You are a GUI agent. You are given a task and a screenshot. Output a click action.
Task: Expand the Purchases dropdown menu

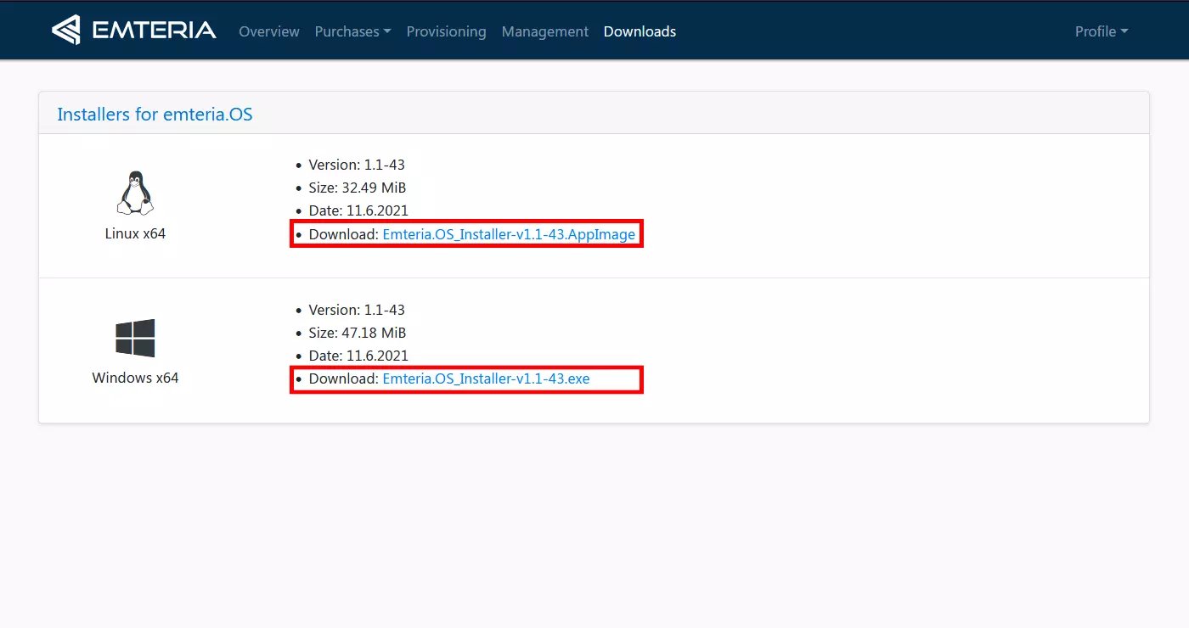352,31
